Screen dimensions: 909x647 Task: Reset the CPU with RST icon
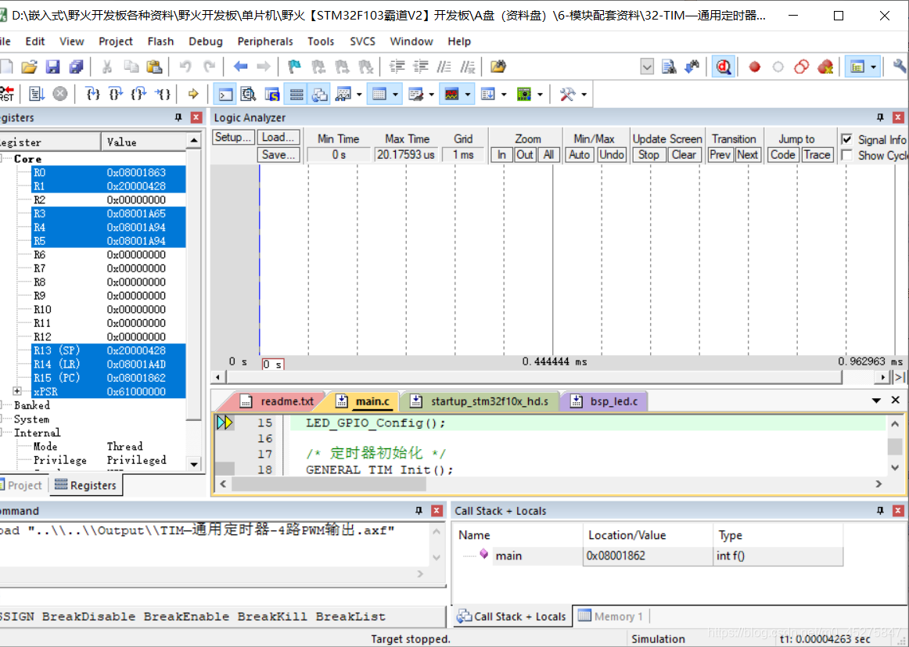7,93
